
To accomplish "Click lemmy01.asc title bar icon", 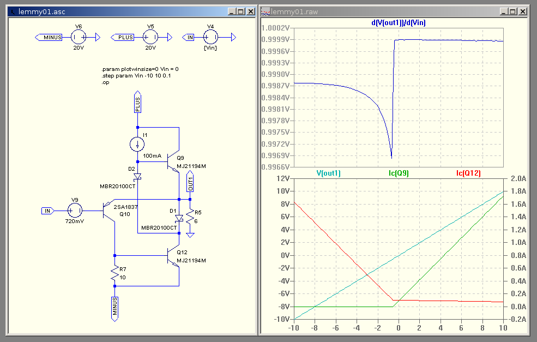I will (13, 11).
